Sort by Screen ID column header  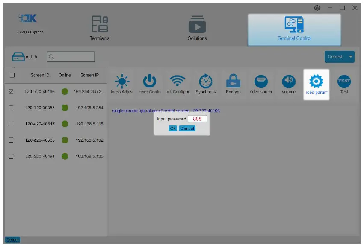pos(40,75)
